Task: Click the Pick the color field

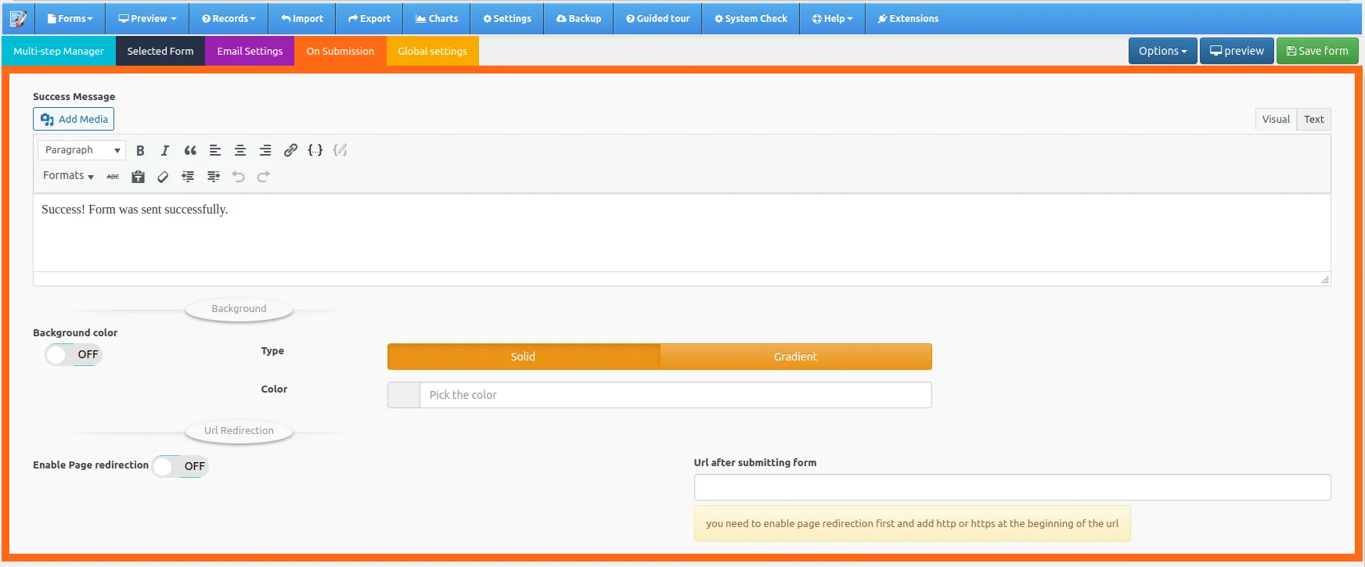Action: click(675, 395)
